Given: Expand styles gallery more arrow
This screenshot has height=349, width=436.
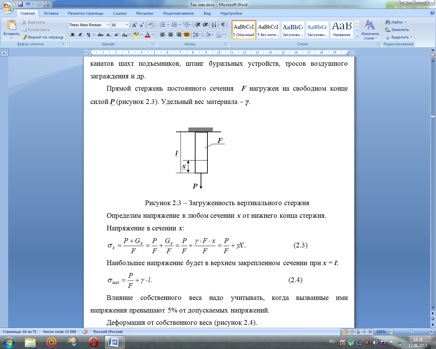Looking at the screenshot, I should tap(357, 36).
